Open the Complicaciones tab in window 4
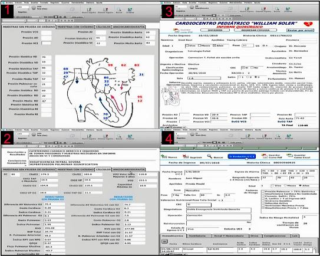Screen dimensions: 320x256 tap(276, 236)
